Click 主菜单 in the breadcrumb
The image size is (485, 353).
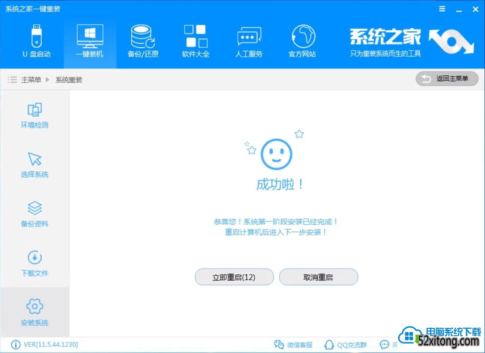tap(31, 80)
